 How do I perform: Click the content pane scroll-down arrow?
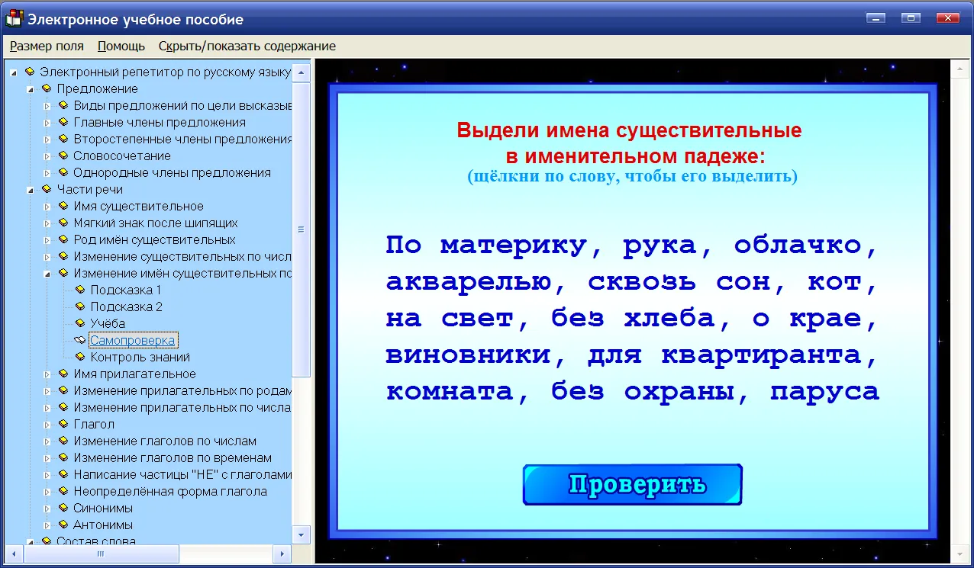coord(959,554)
